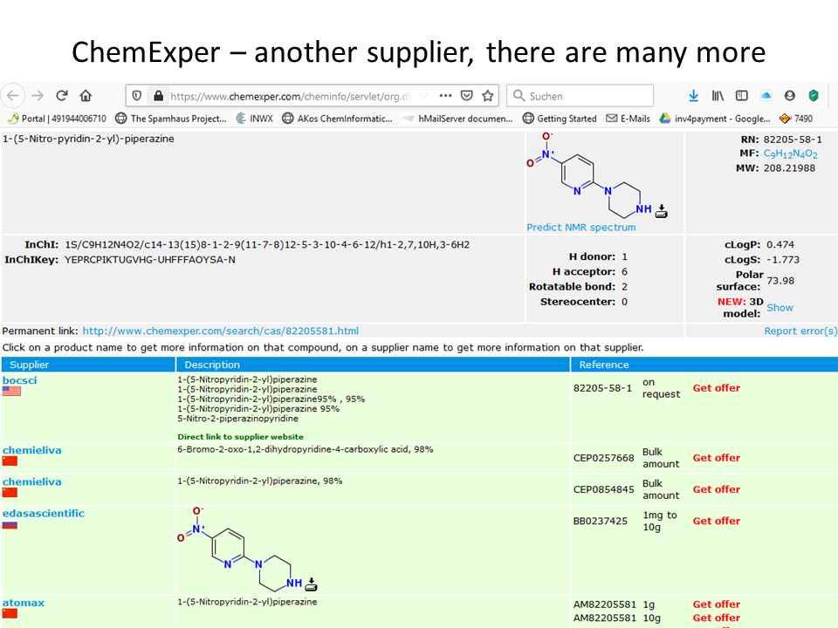The image size is (838, 628).
Task: Click the tracking protection shield icon
Action: 137,96
